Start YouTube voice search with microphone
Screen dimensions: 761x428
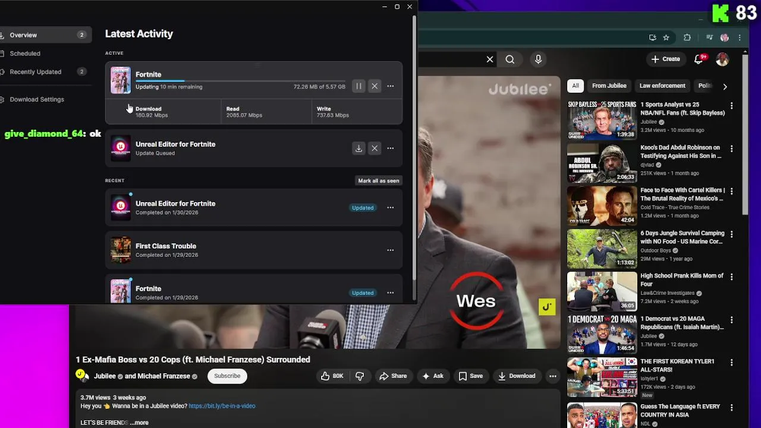pos(538,59)
